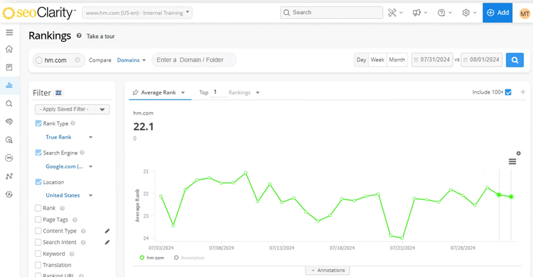Click the brain insights icon in the sidebar

[9, 122]
